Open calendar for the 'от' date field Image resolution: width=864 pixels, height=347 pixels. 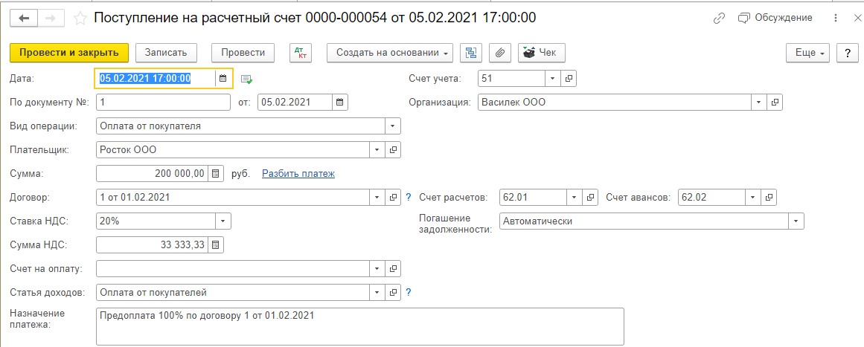click(340, 103)
